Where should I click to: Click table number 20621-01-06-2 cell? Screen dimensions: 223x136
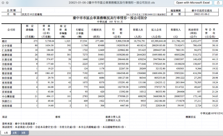[x=202, y=14]
